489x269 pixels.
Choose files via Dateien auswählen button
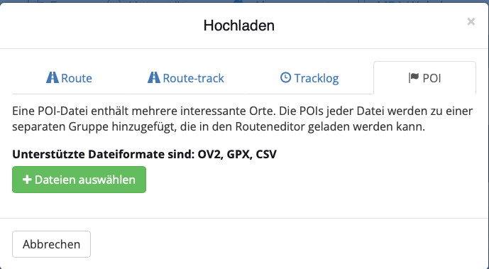79,180
